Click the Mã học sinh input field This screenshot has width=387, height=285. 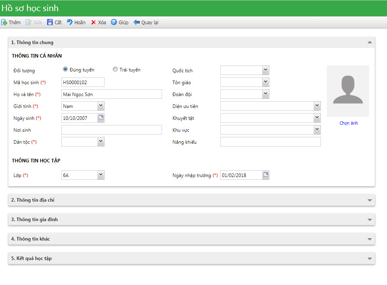83,82
